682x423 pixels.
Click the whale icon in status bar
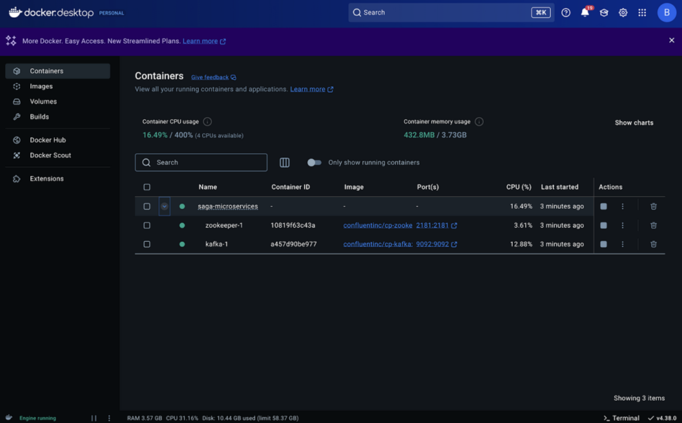(x=9, y=417)
